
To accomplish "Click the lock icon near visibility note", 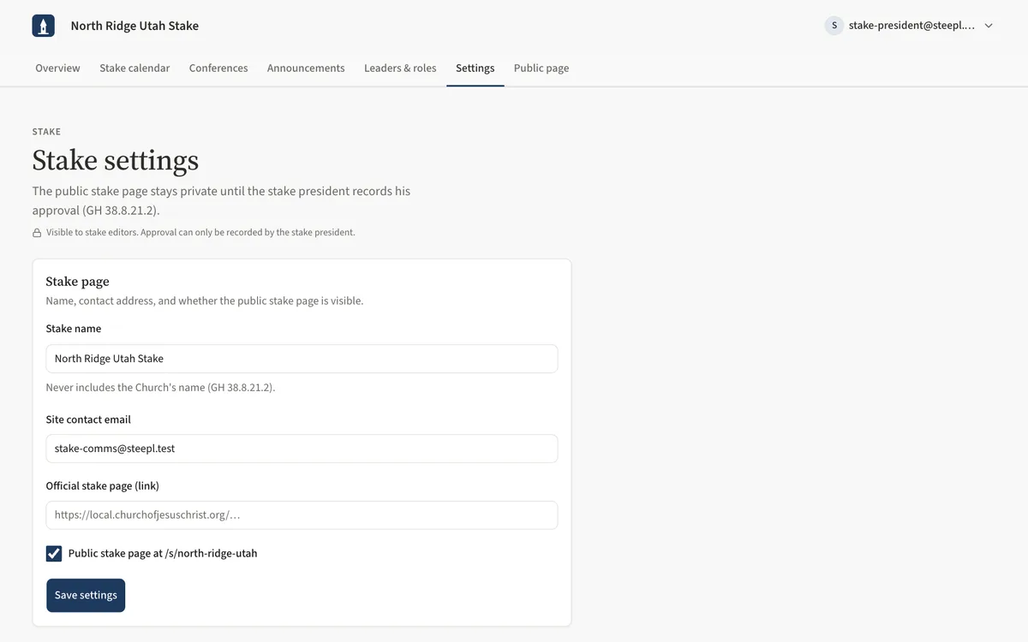I will coord(37,233).
